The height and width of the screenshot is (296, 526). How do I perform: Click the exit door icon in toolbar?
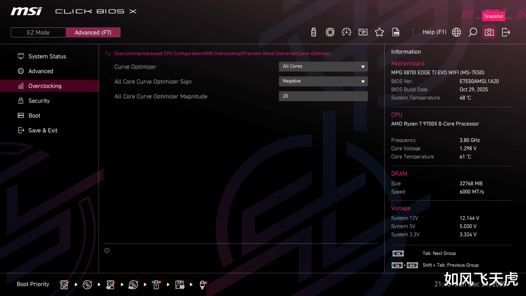(x=506, y=32)
